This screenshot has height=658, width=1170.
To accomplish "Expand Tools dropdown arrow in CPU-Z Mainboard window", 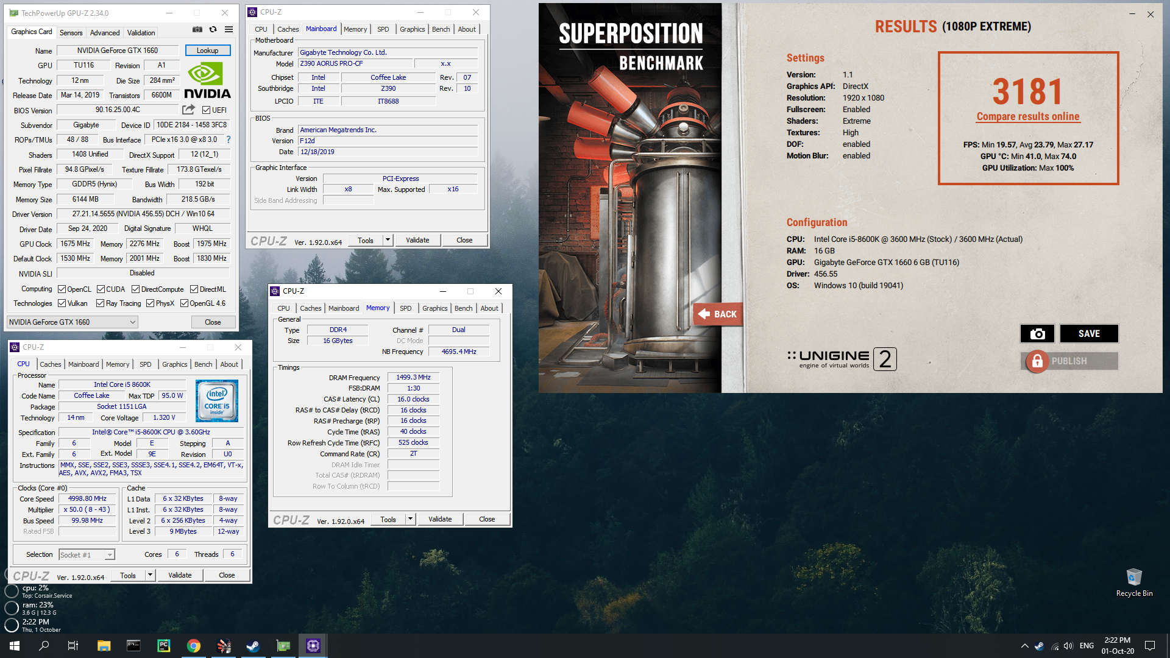I will [388, 240].
